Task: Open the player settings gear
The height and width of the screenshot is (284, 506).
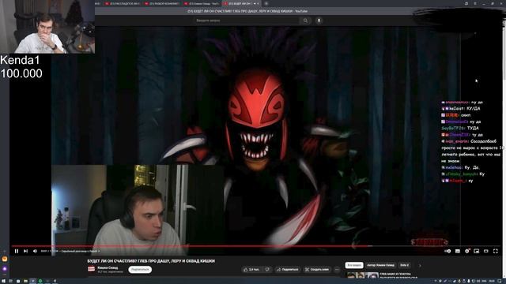Action: [467, 251]
